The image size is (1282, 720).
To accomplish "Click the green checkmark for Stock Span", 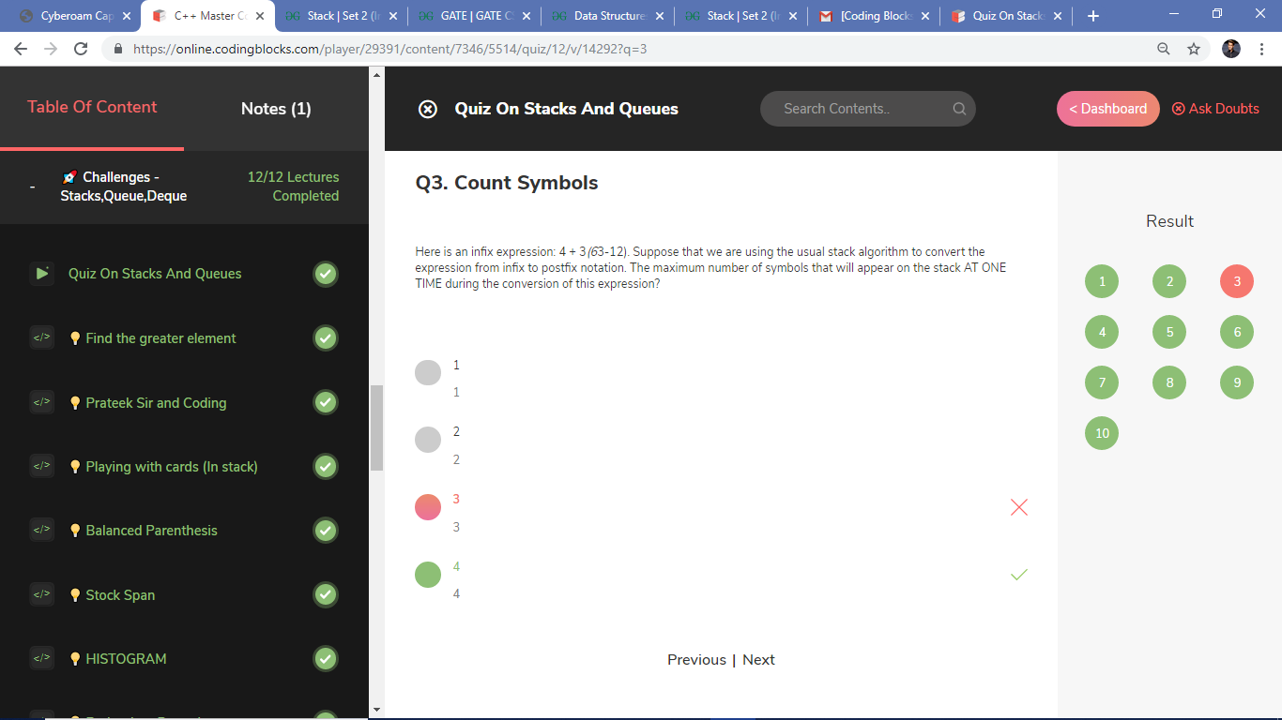I will [x=326, y=594].
